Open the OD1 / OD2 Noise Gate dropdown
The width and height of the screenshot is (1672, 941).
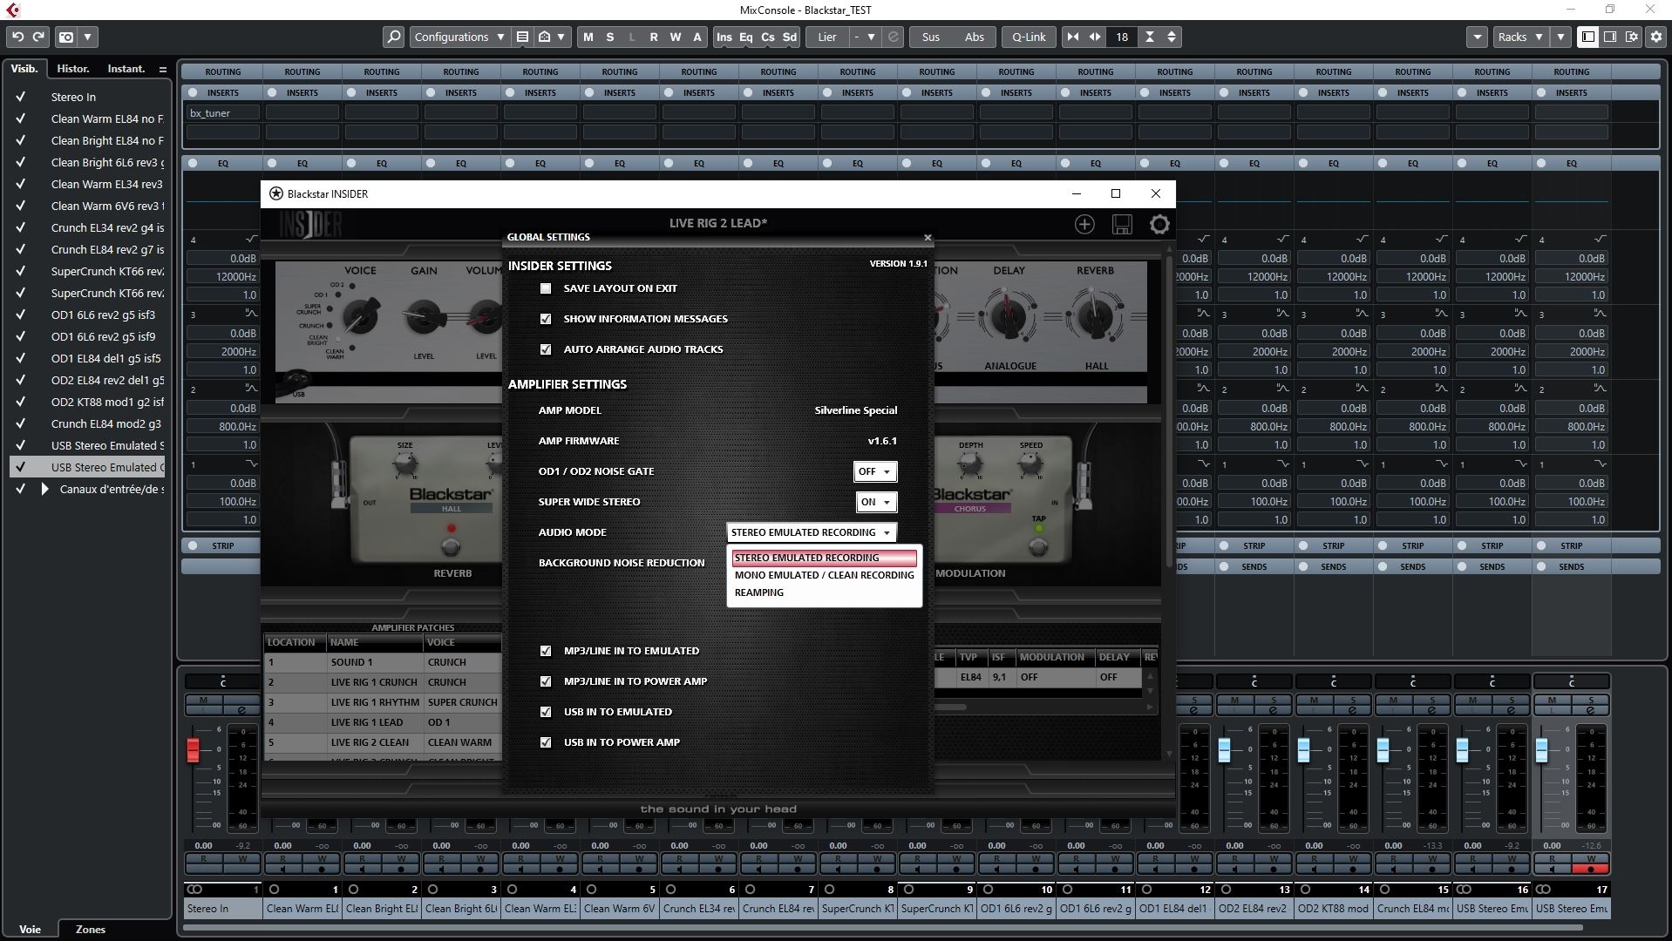[x=875, y=471]
